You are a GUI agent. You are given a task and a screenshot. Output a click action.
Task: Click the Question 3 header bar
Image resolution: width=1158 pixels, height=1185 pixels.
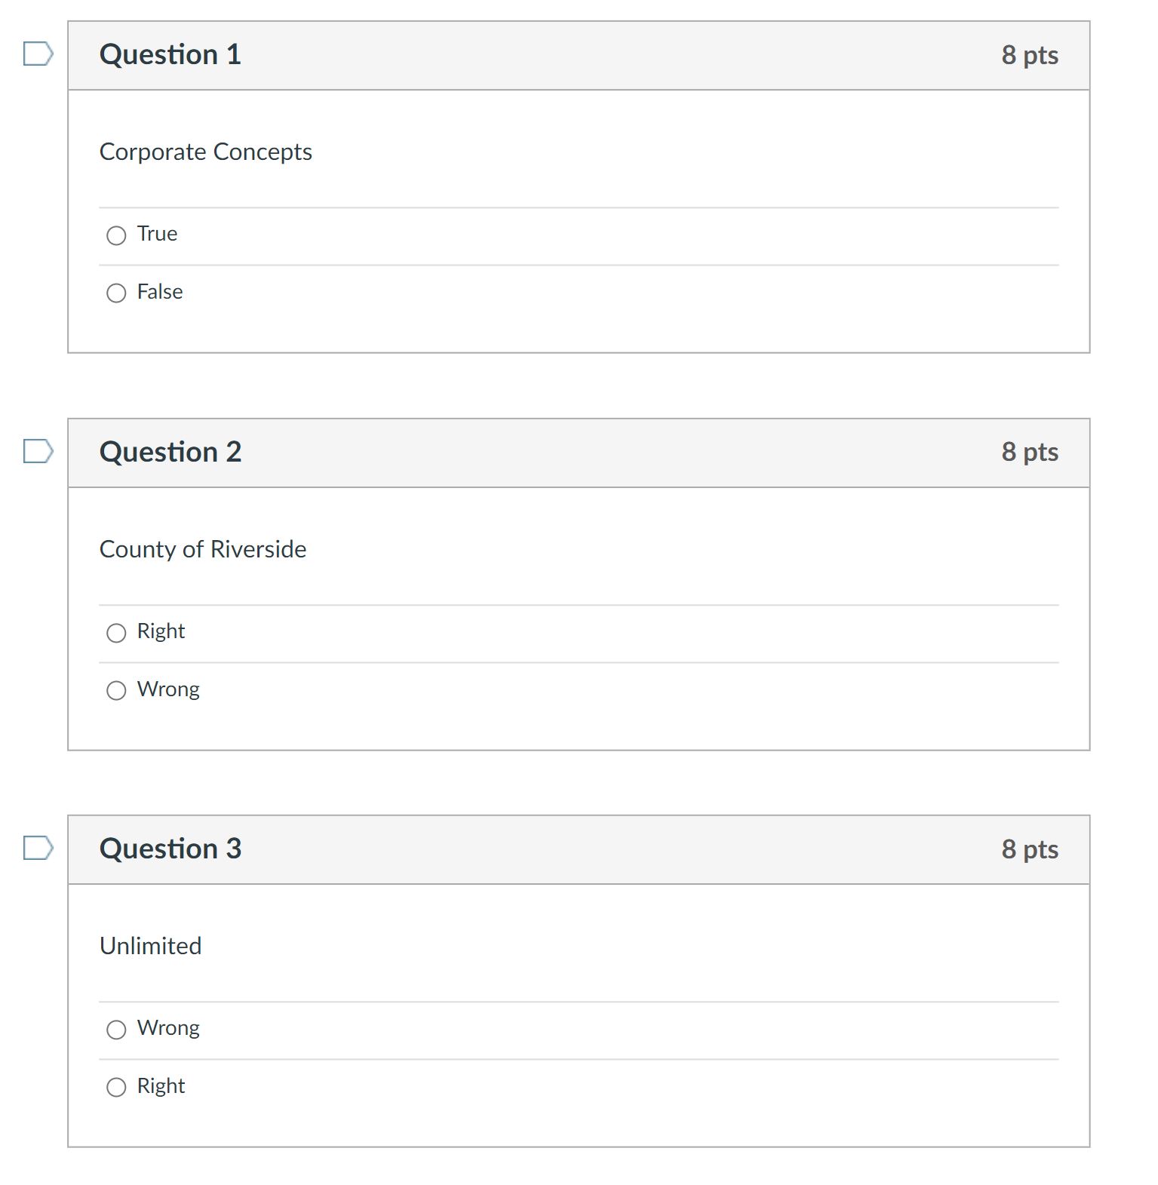(x=578, y=849)
